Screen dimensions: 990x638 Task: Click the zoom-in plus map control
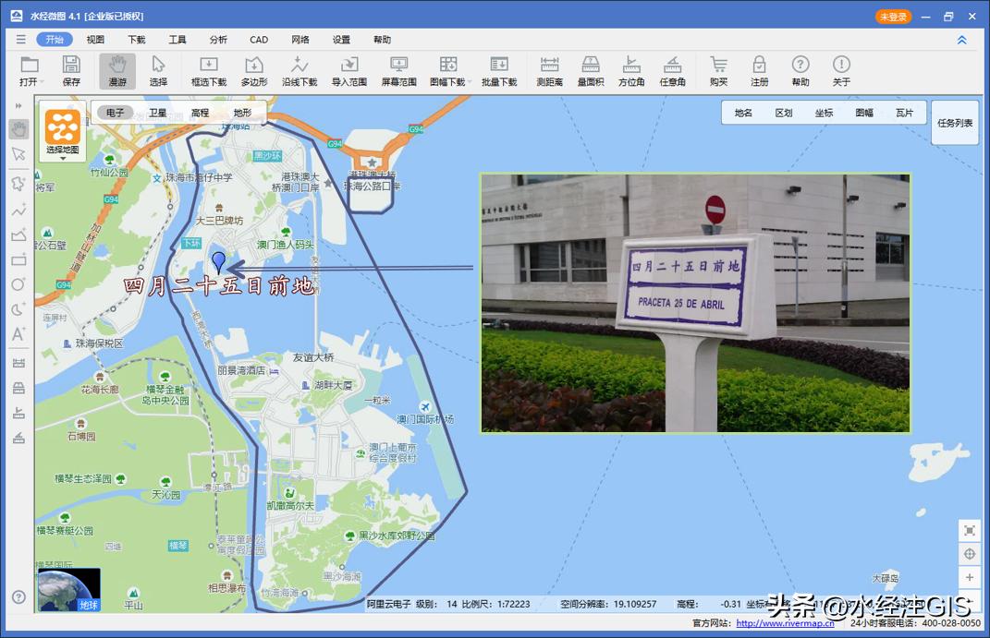point(969,578)
